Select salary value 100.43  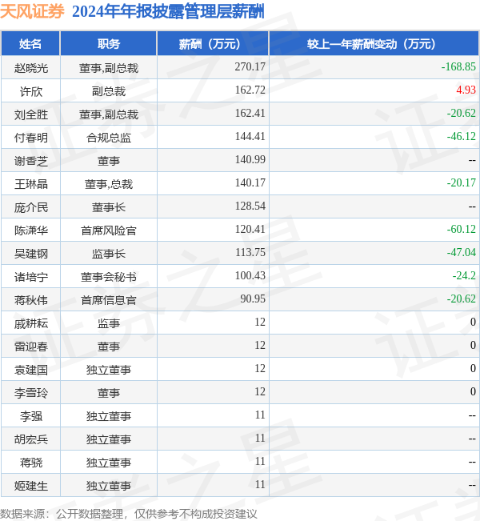(250, 276)
